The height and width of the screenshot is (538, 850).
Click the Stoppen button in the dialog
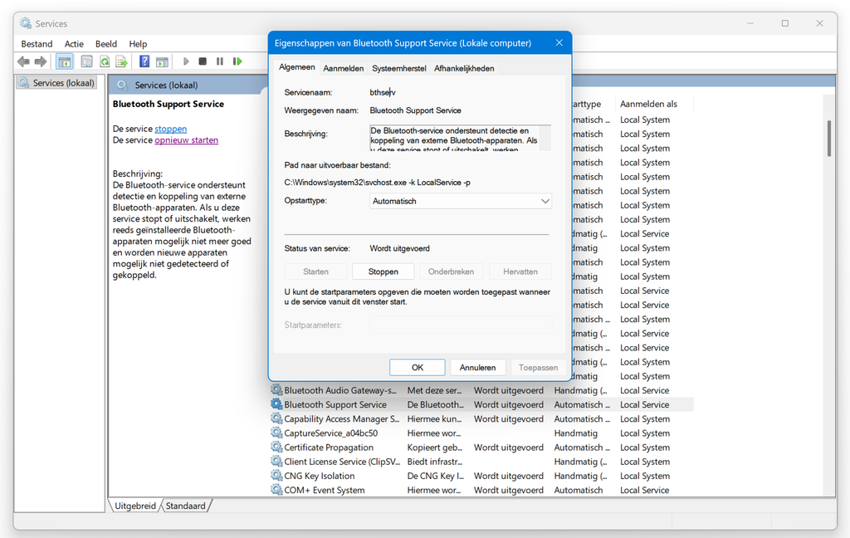click(x=383, y=271)
